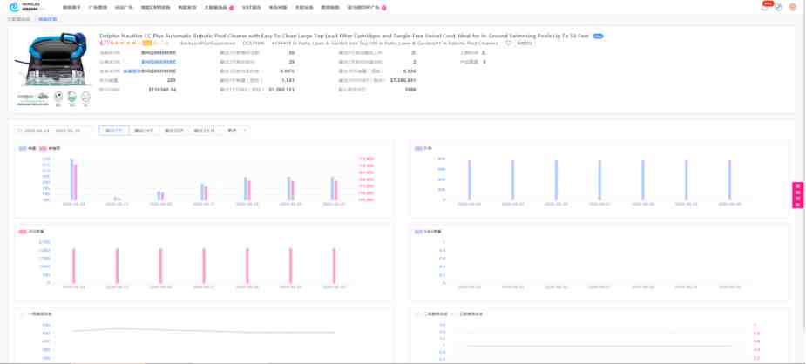Click the highlighted blue breadcrumb item

[48, 19]
